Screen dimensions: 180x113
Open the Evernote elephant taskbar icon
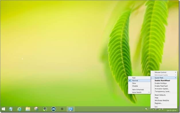pyautogui.click(x=45, y=109)
